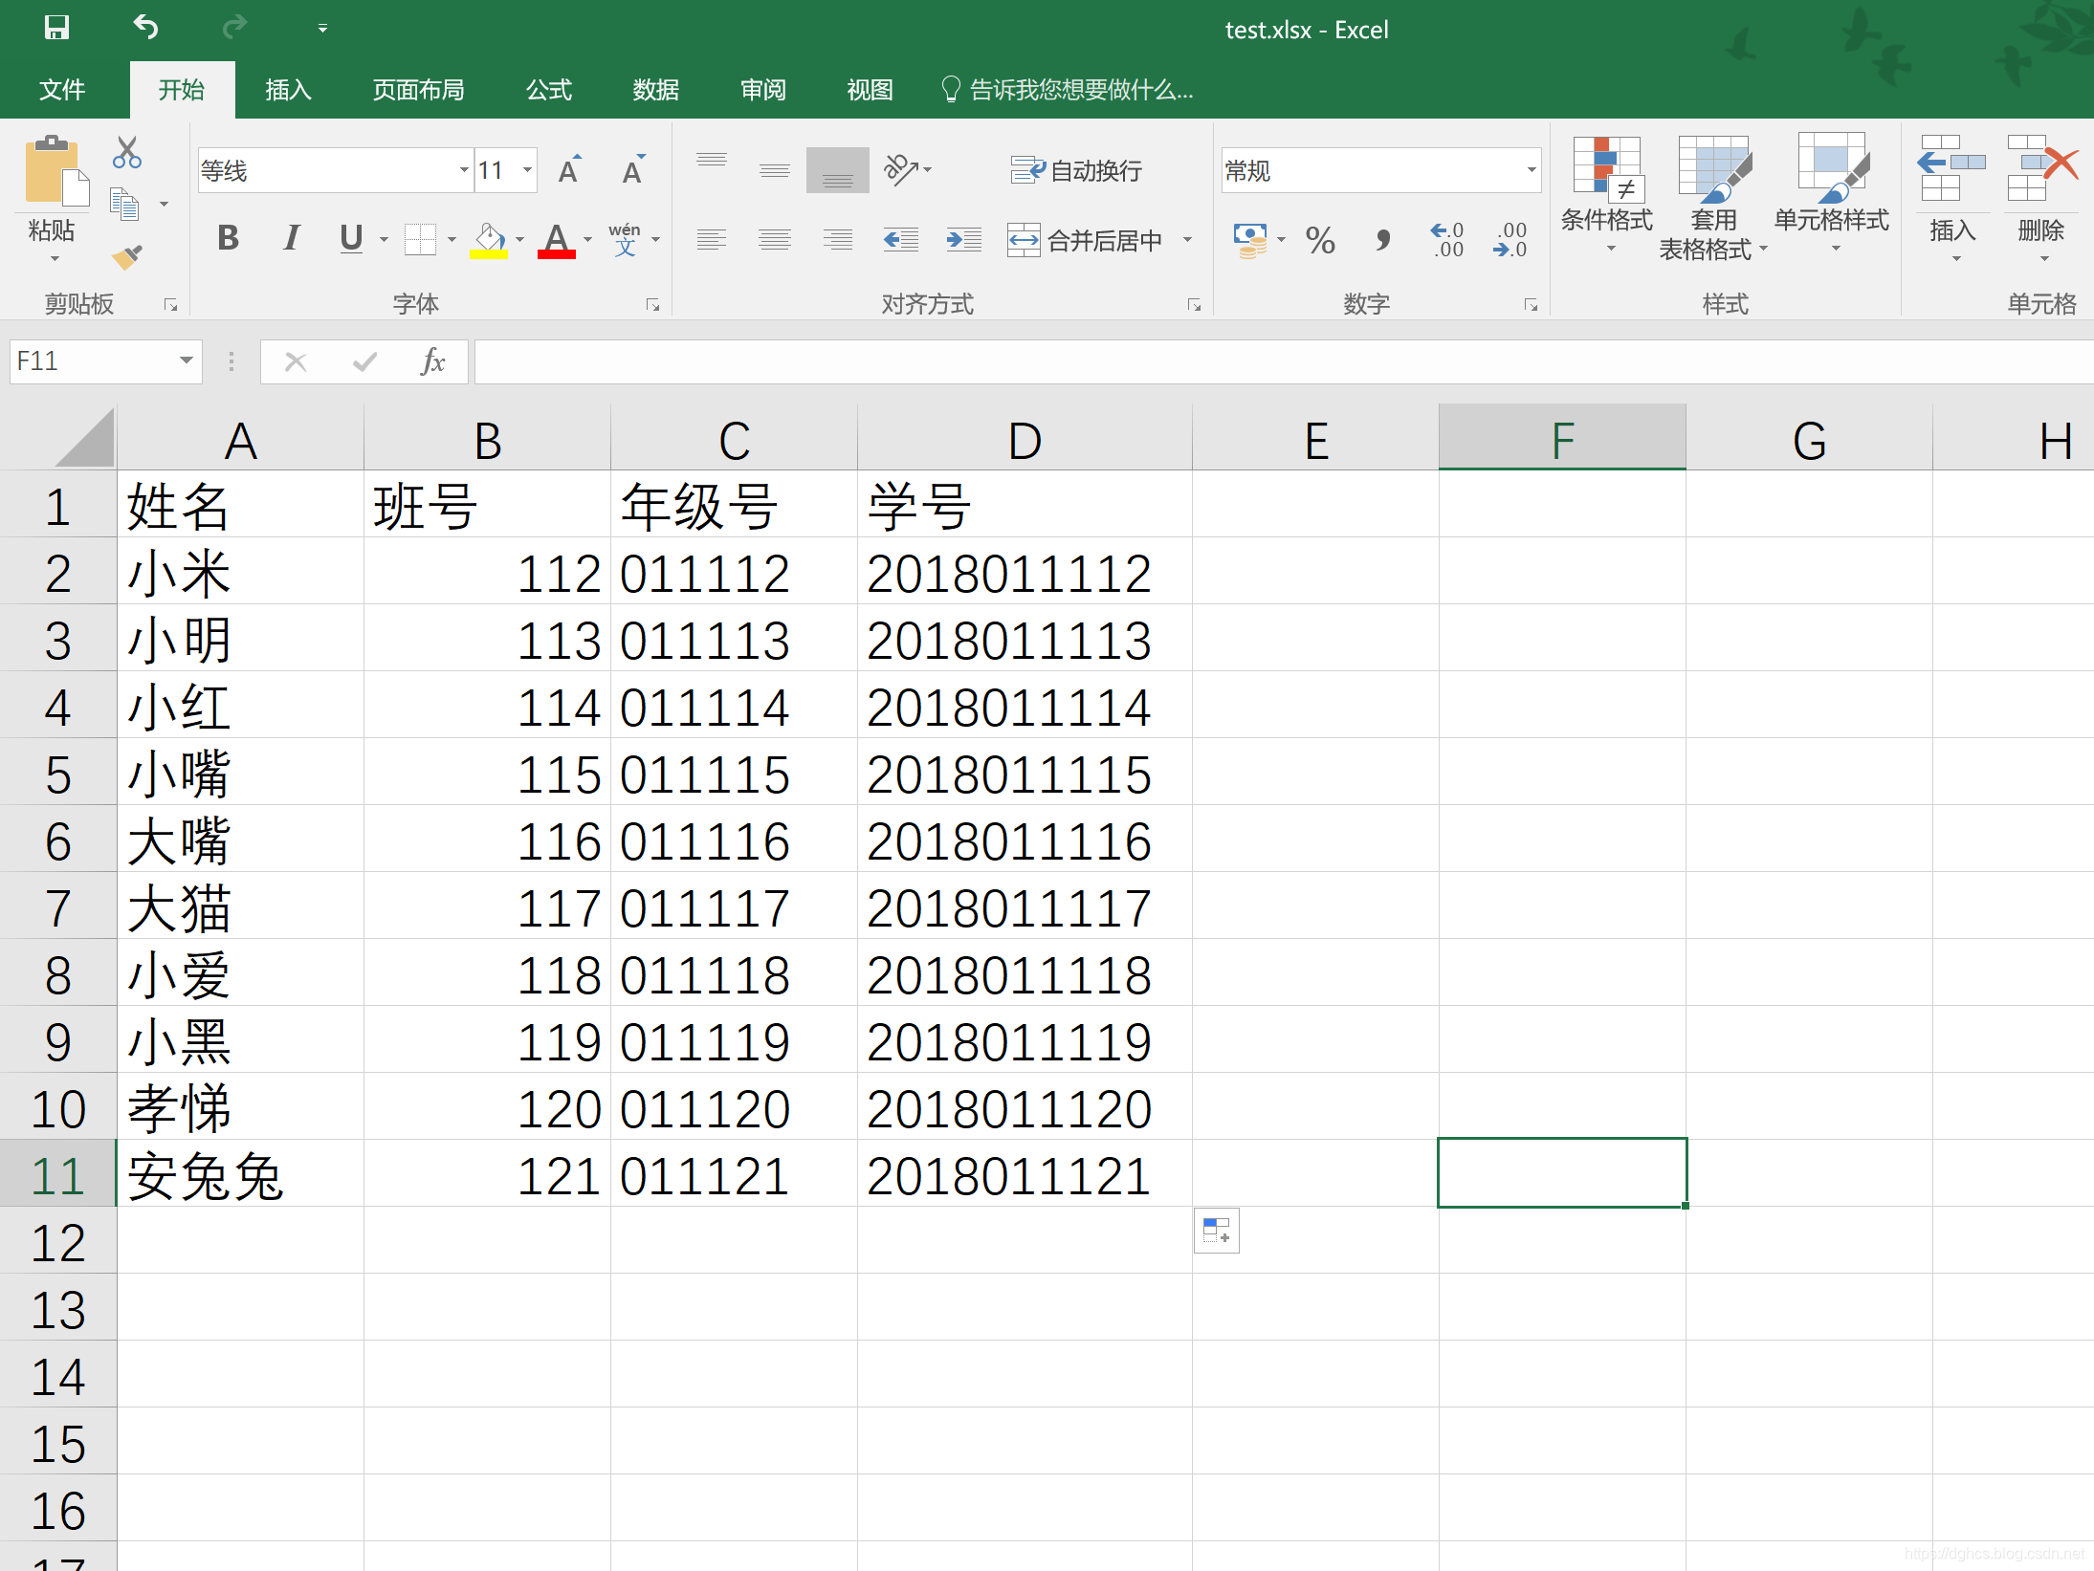Click the Increase Font Size icon
Screen dimensions: 2094x1571
570,170
